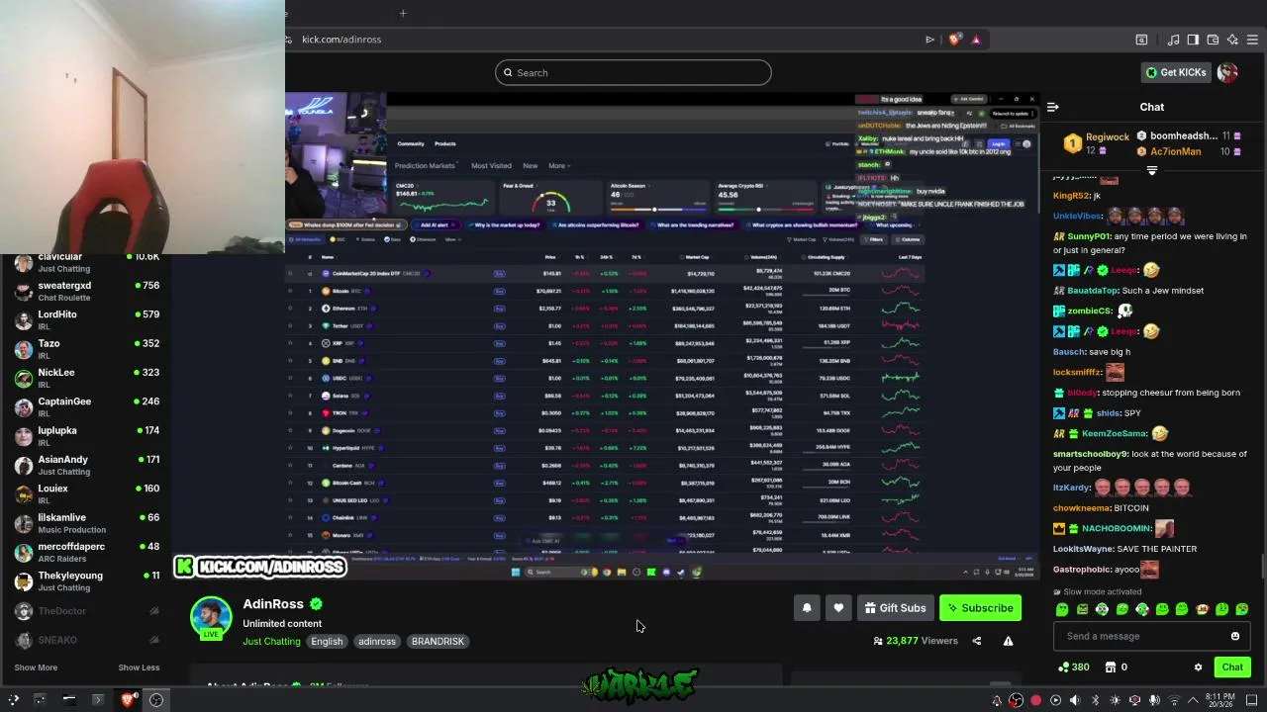The width and height of the screenshot is (1267, 712).
Task: Open Louiex channel in sidebar
Action: coord(87,494)
